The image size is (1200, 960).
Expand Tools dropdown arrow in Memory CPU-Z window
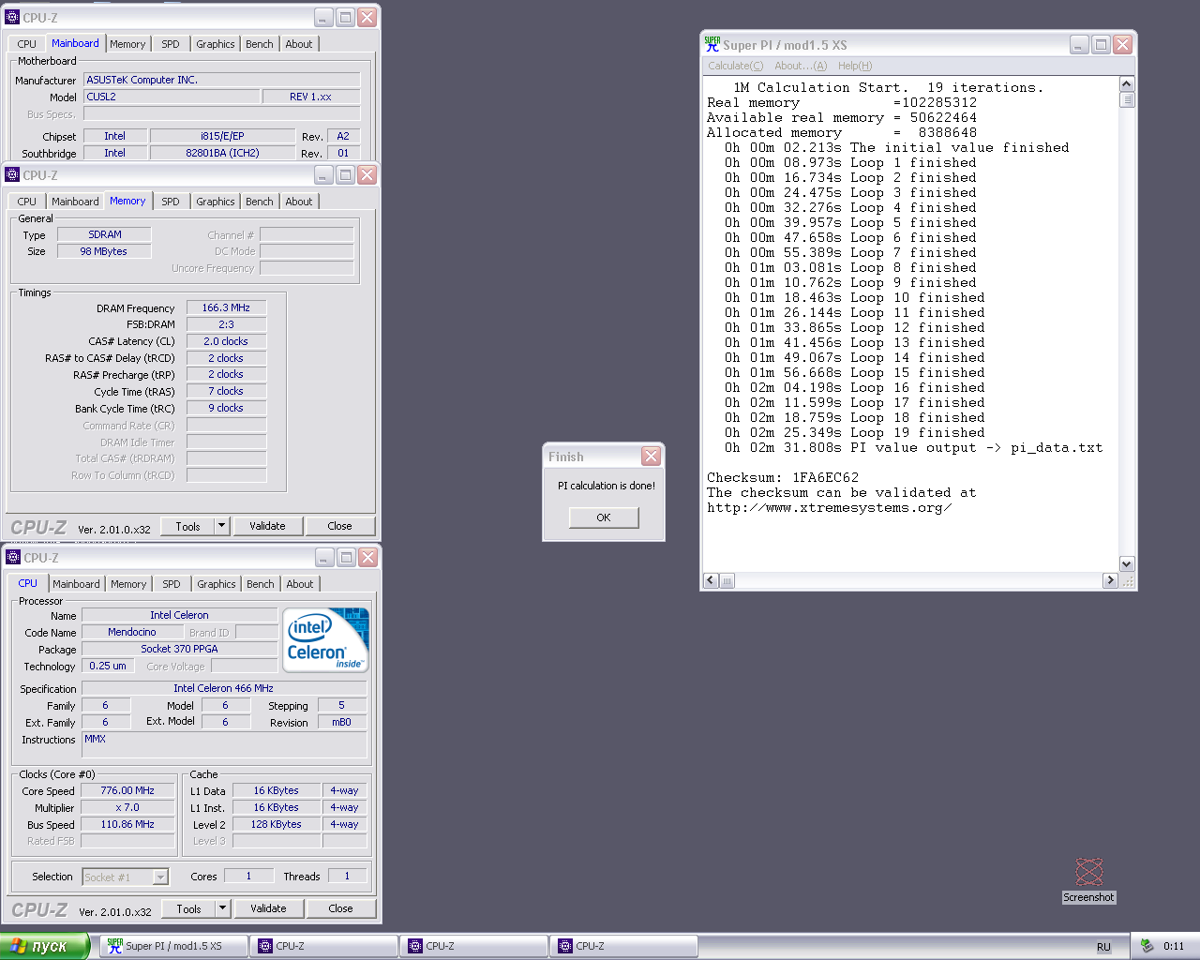[222, 526]
